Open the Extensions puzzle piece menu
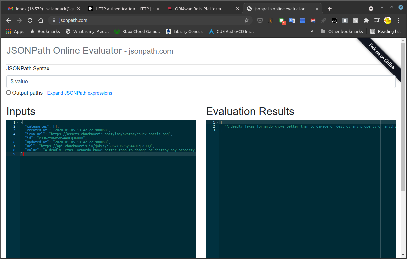Viewport: 407px width, 259px height. 366,20
